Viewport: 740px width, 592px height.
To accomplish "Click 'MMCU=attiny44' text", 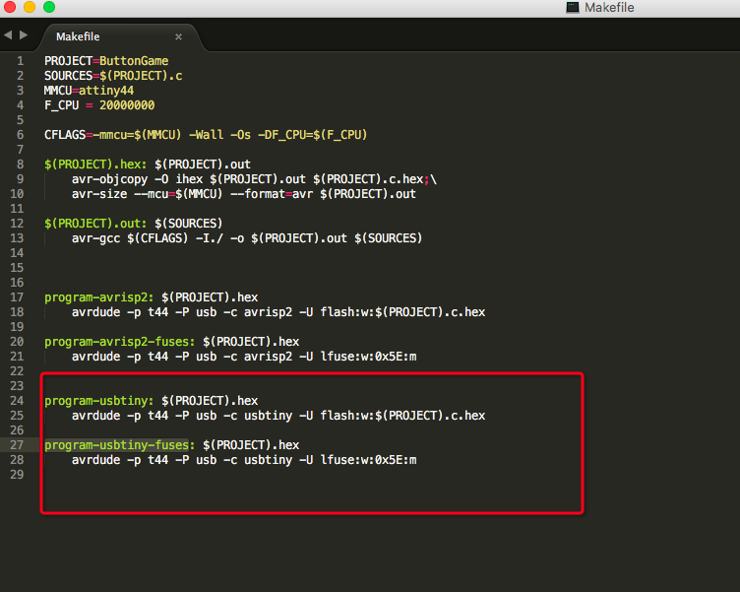I will click(89, 91).
